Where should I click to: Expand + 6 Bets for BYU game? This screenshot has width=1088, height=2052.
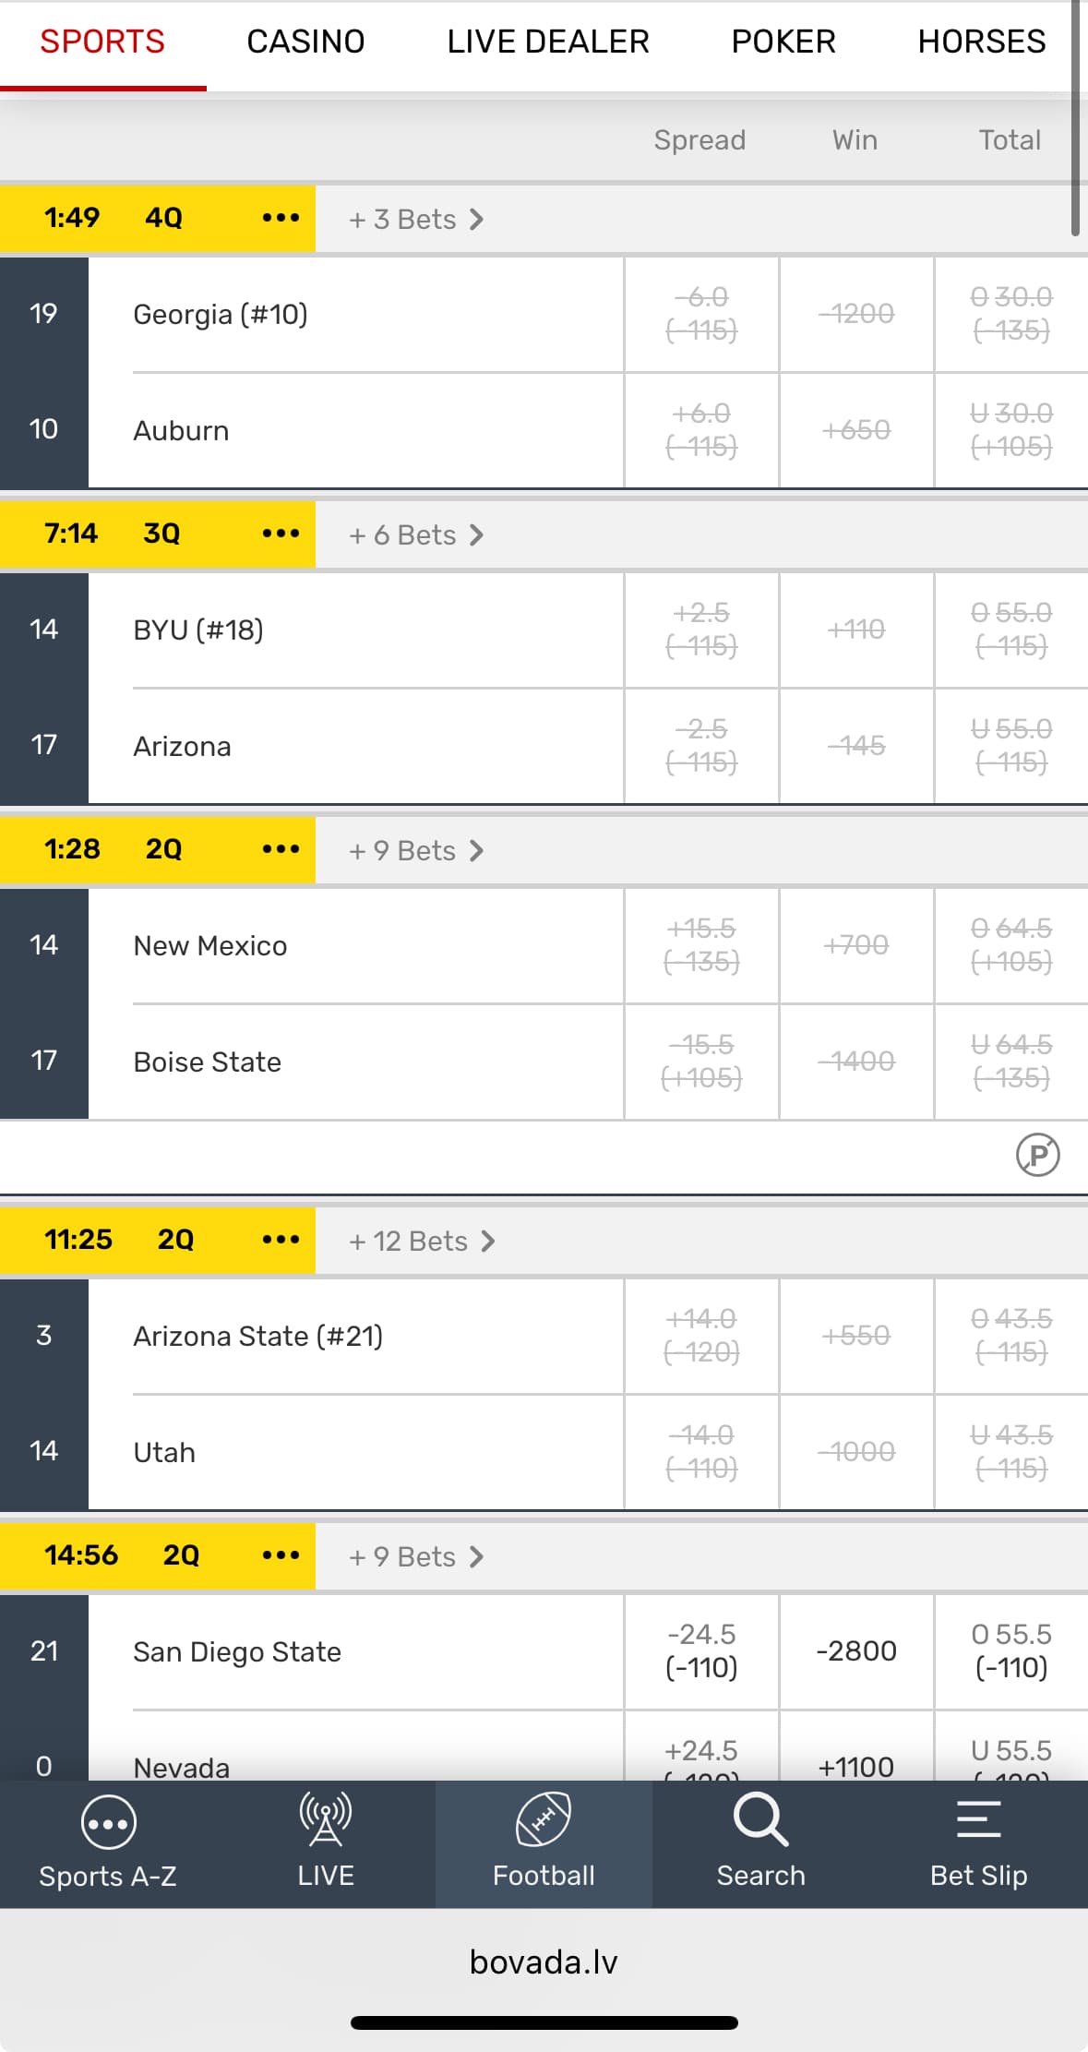(416, 535)
